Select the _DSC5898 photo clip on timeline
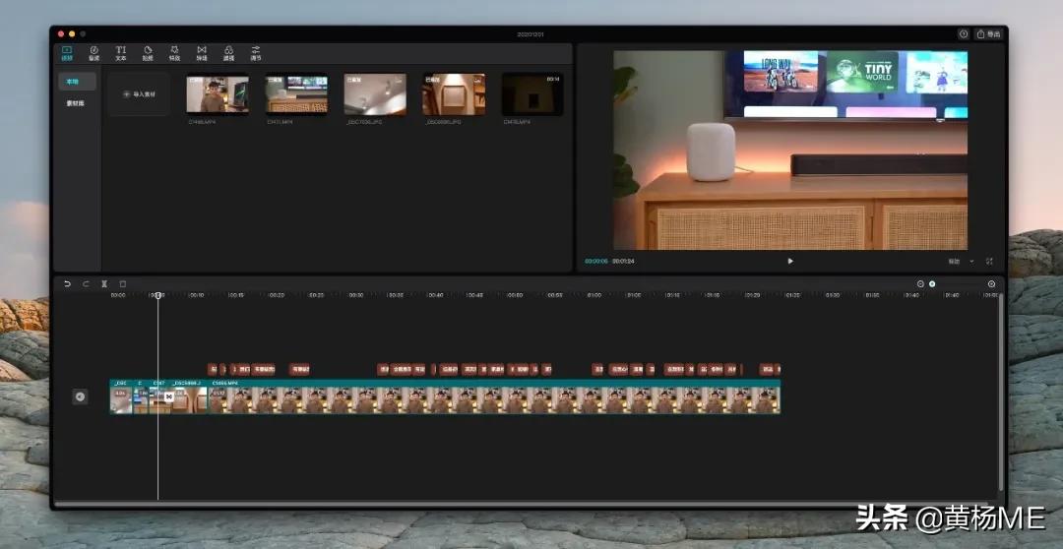The height and width of the screenshot is (549, 1063). [188, 396]
